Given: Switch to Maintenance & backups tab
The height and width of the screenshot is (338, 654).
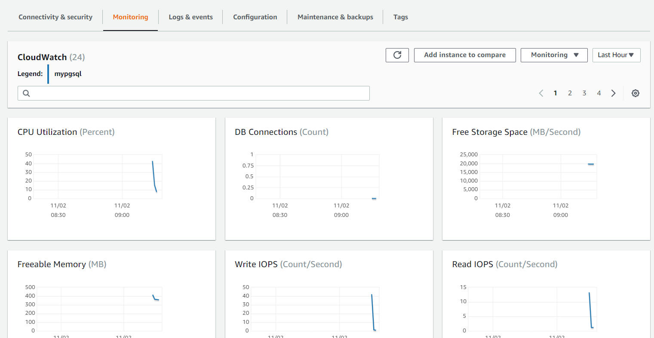Looking at the screenshot, I should tap(335, 17).
